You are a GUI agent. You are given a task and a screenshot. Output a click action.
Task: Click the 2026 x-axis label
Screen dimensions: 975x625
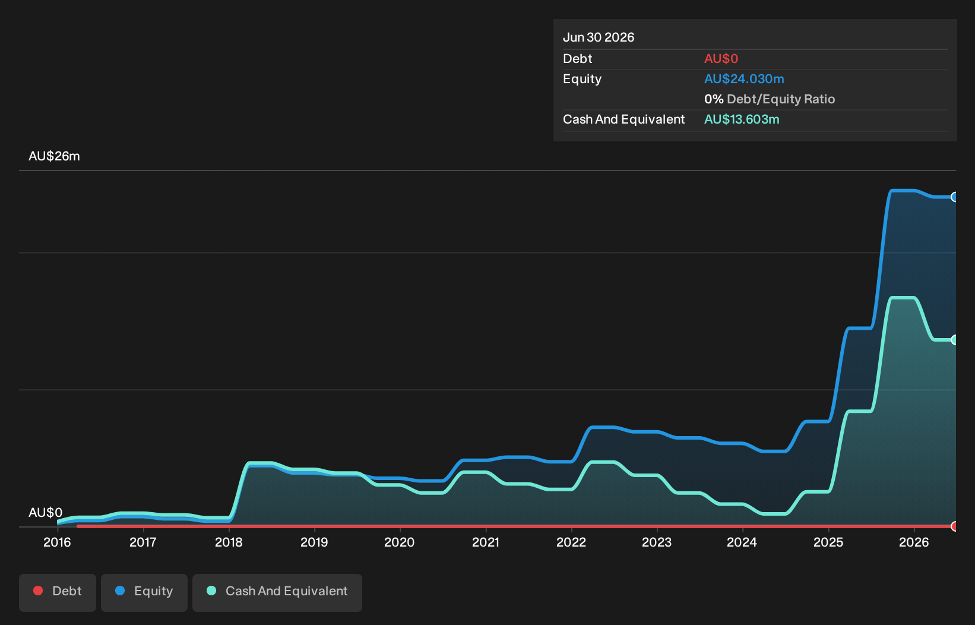point(914,542)
